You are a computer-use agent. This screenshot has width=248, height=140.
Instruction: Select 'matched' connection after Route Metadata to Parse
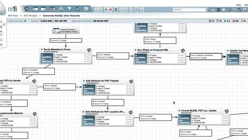(x=113, y=56)
